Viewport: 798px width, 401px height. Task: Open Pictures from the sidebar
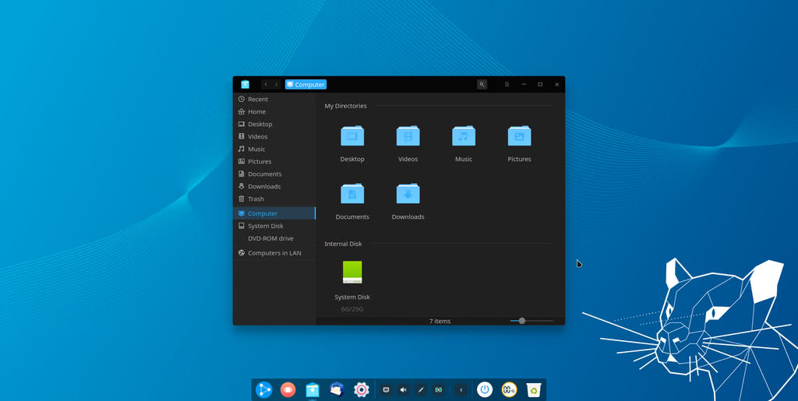(274, 161)
